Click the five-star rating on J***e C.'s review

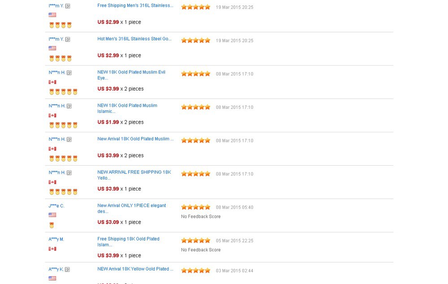point(195,207)
